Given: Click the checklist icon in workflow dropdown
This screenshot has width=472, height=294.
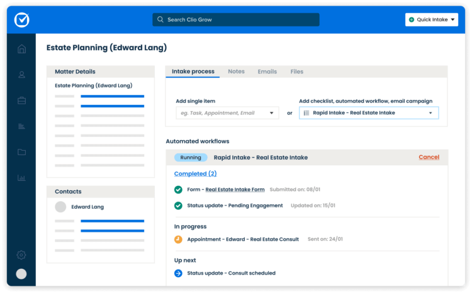Looking at the screenshot, I should pyautogui.click(x=306, y=113).
